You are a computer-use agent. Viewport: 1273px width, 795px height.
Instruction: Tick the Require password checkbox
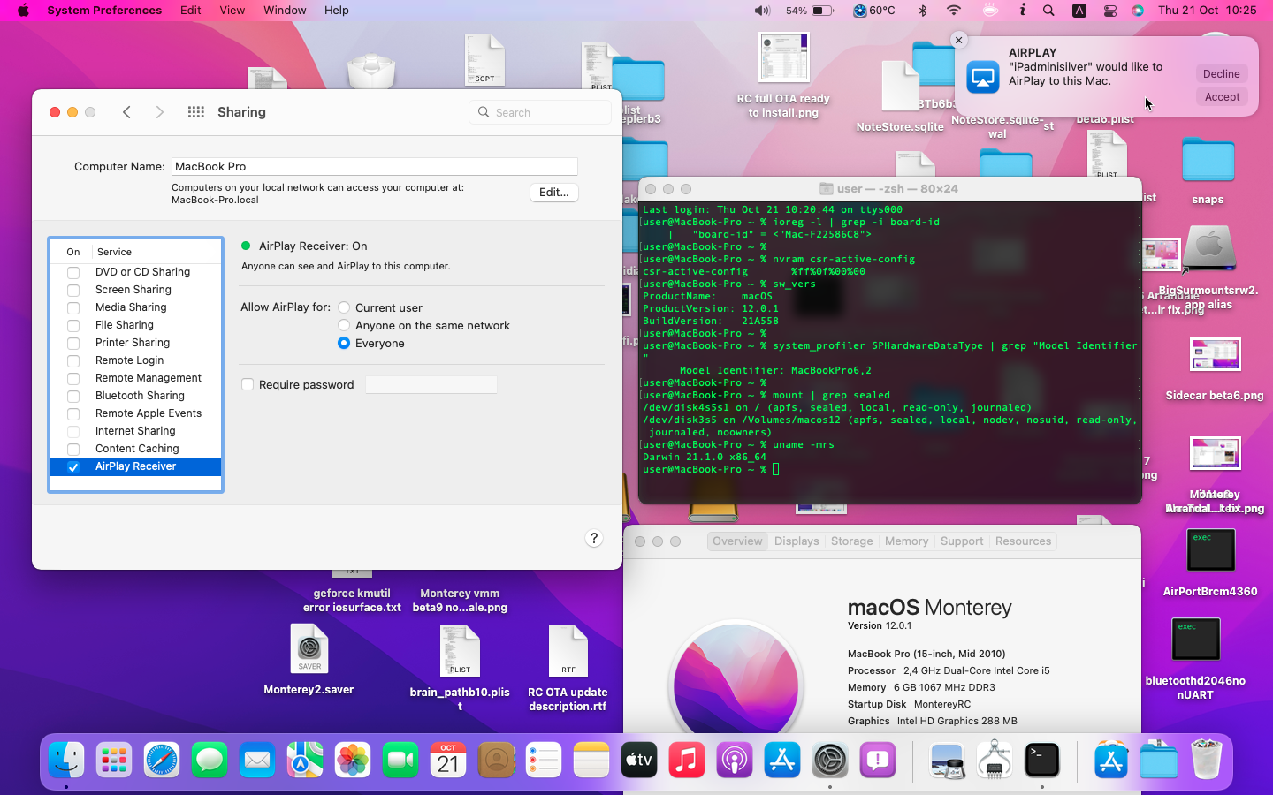(x=248, y=384)
